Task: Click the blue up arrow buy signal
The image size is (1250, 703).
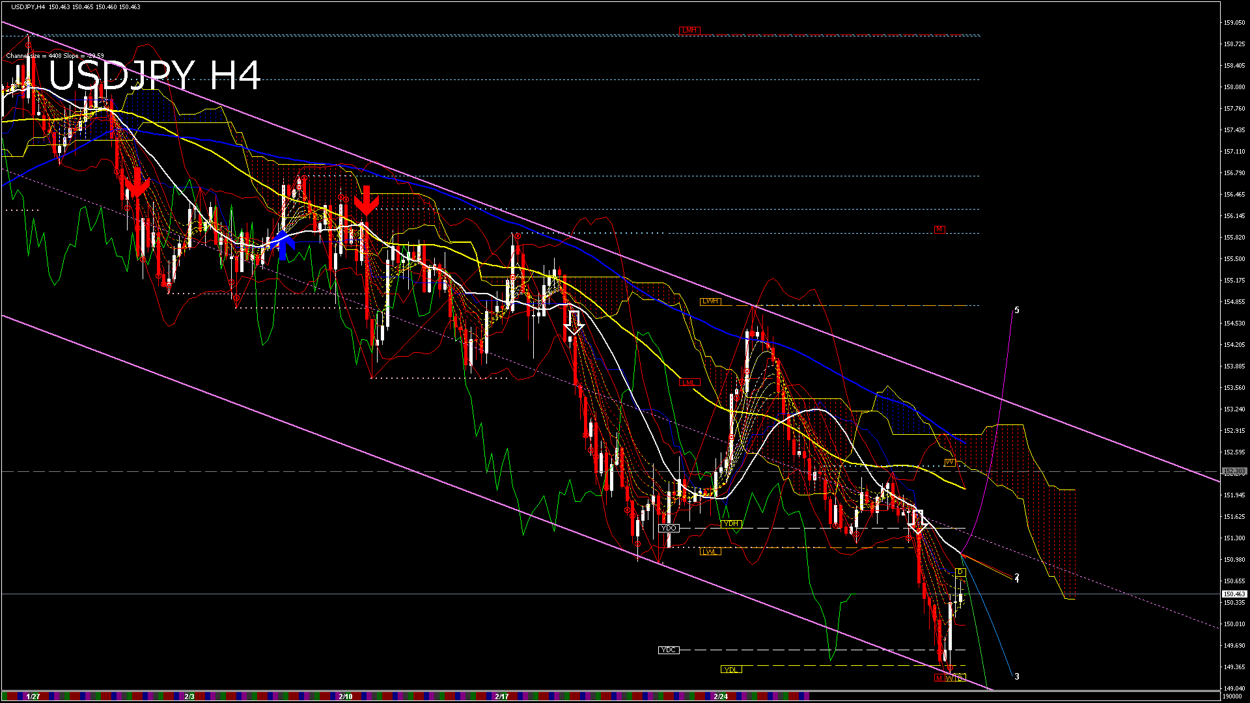Action: pos(283,245)
